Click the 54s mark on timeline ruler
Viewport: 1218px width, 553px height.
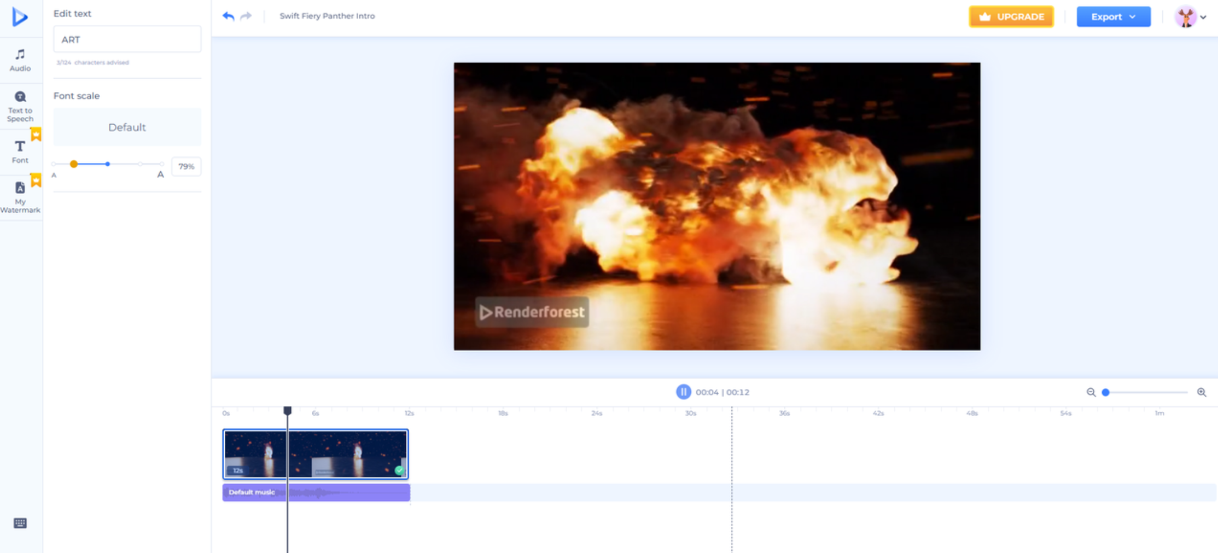pos(1066,414)
